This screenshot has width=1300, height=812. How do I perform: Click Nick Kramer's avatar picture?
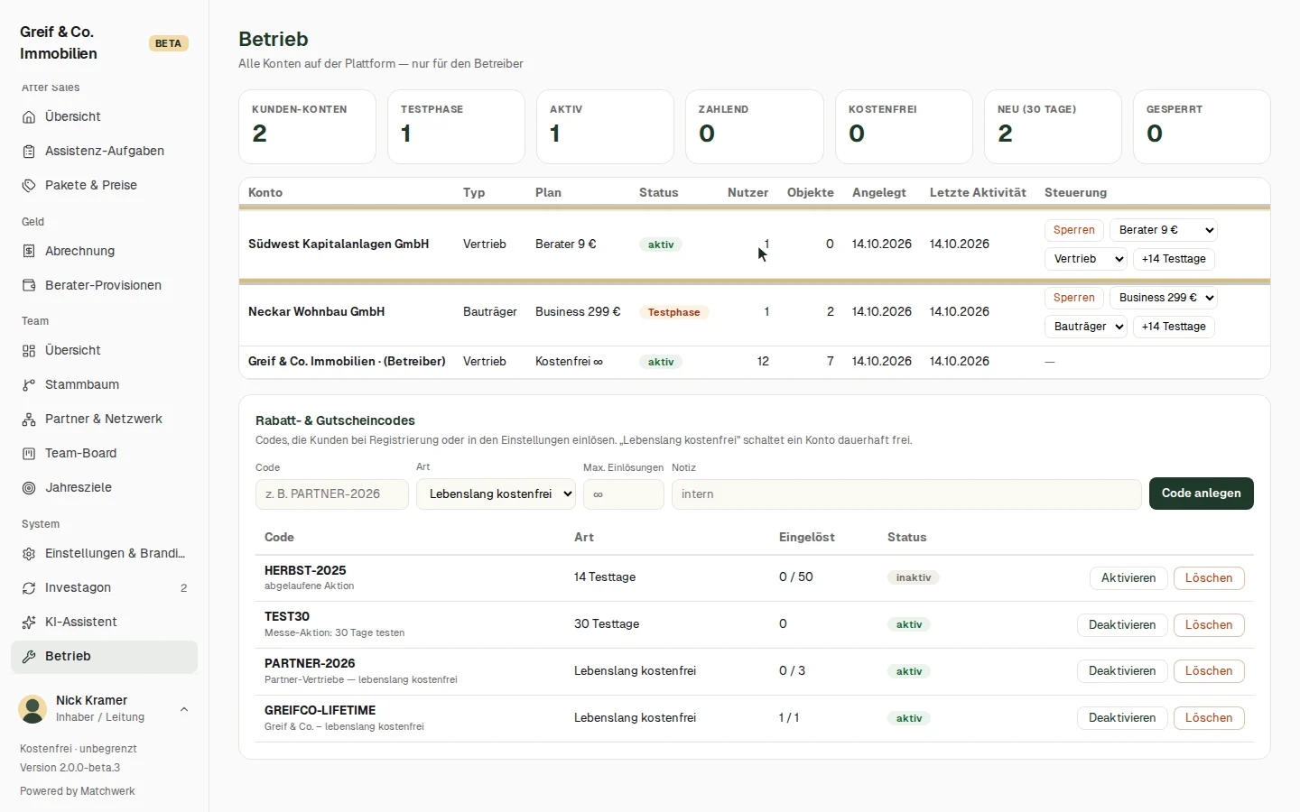pyautogui.click(x=32, y=709)
